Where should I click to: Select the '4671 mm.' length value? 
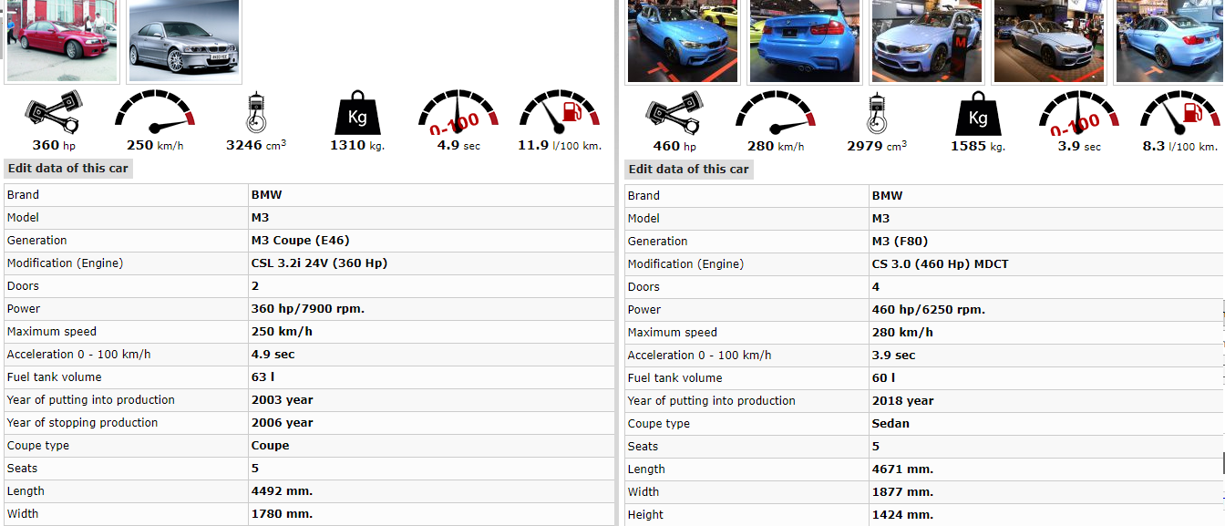(903, 469)
